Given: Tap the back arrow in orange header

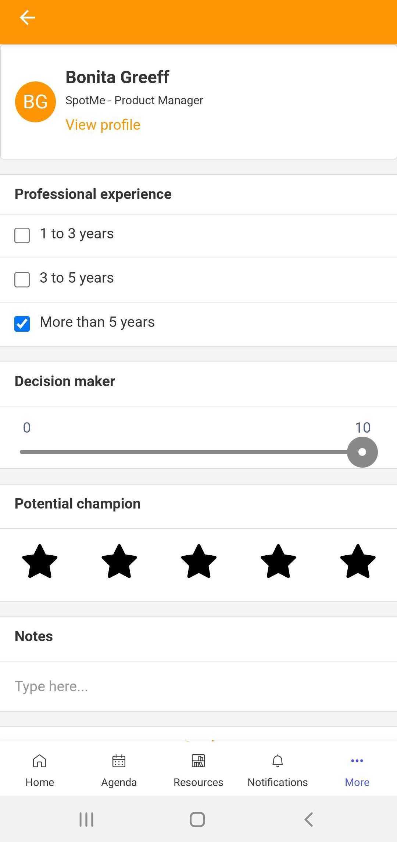Looking at the screenshot, I should coord(28,17).
